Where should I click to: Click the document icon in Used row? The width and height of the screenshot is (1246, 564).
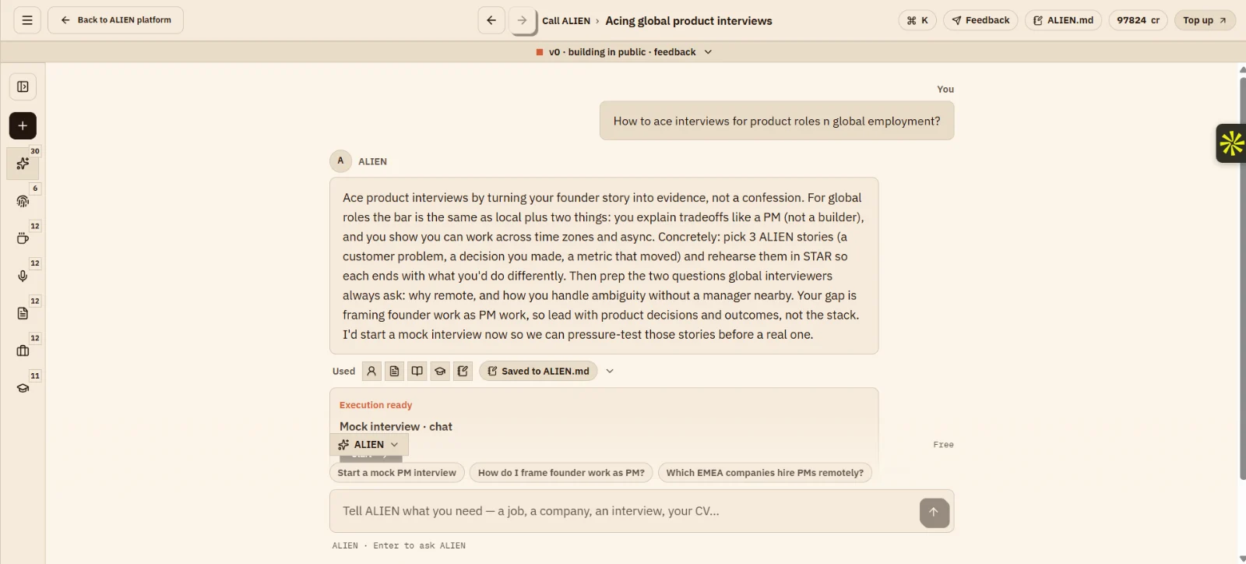tap(395, 372)
